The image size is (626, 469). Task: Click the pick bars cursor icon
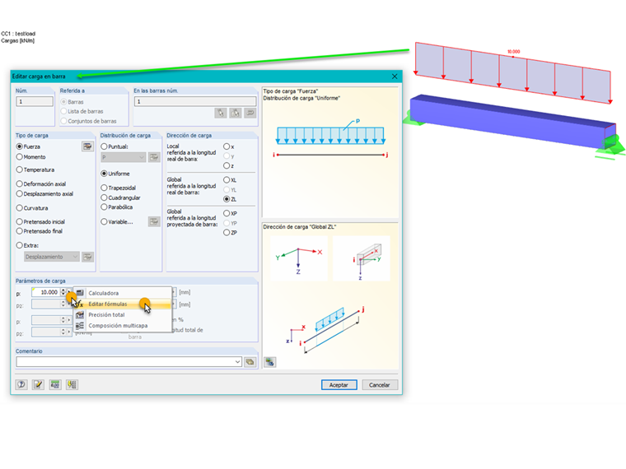(x=221, y=113)
